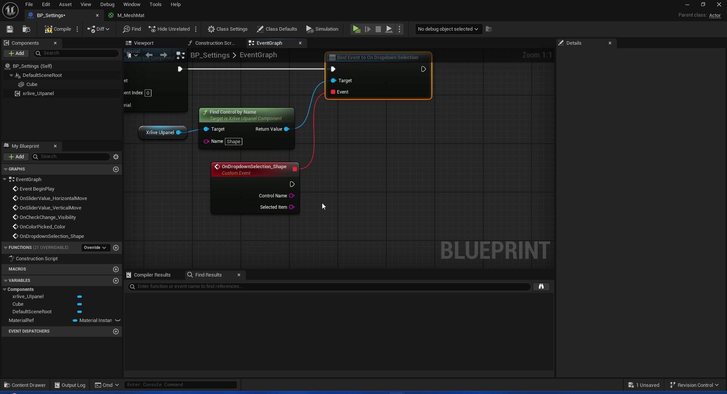Switch to the M_MeshMat tab
The height and width of the screenshot is (394, 727).
[131, 16]
